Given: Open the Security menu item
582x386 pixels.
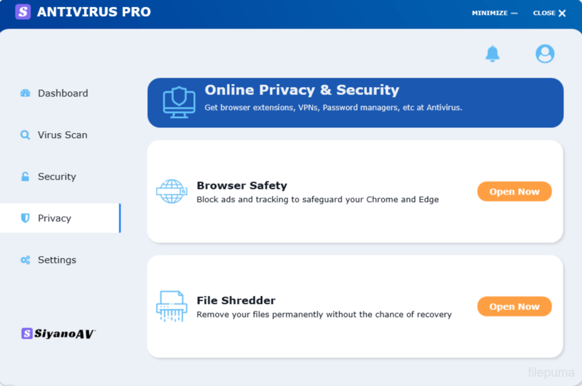Looking at the screenshot, I should click(x=57, y=177).
